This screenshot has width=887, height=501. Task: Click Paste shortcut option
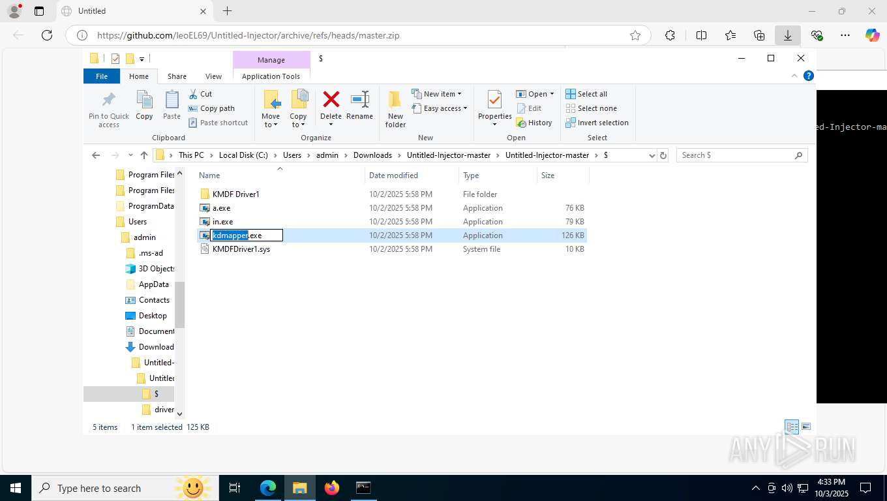click(x=218, y=123)
